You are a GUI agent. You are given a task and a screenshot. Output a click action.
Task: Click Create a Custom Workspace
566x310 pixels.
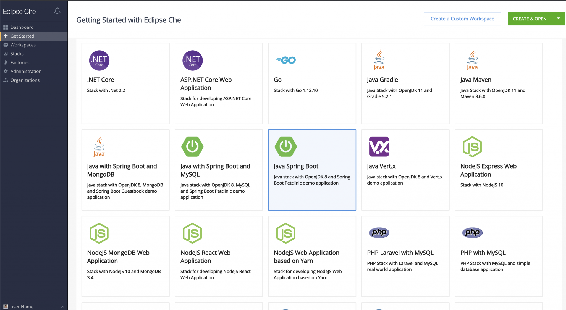coord(462,19)
